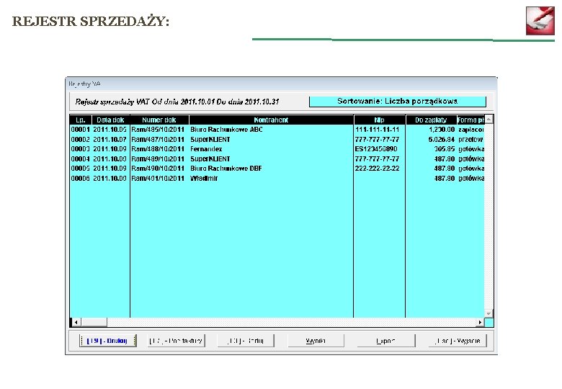This screenshot has width=562, height=389.
Task: Click the Sortowanie: Liczba porządkowa field
Action: pyautogui.click(x=398, y=102)
